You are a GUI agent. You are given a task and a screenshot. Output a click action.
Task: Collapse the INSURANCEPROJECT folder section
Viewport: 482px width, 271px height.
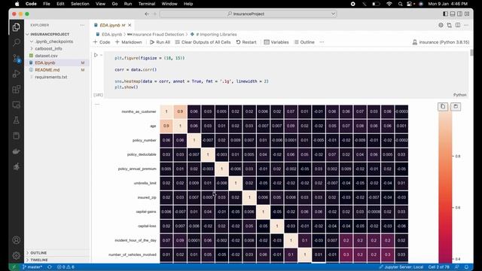(x=50, y=34)
